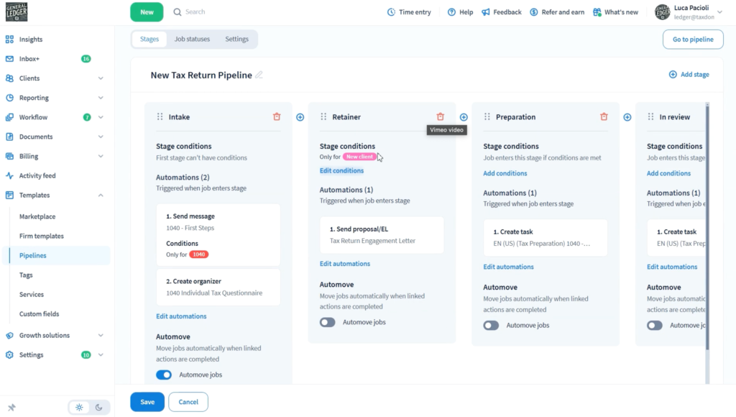This screenshot has height=417, width=736.
Task: Enable Automove jobs for the Retainer stage
Action: tap(327, 322)
